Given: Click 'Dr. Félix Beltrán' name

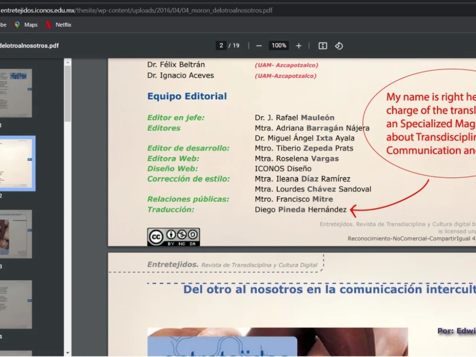Looking at the screenshot, I should click(176, 65).
